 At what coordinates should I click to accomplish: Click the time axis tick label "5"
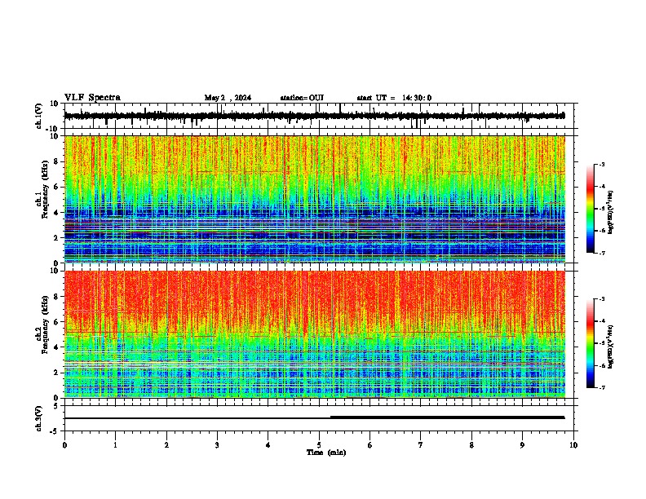coord(319,445)
